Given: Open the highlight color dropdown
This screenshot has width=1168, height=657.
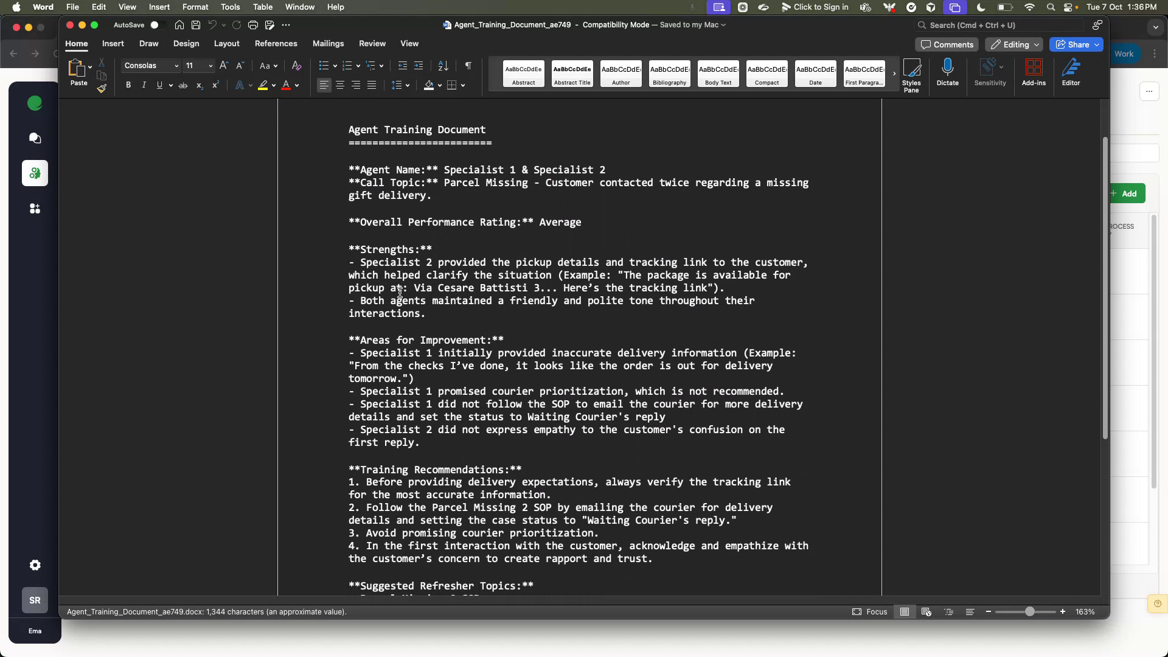Looking at the screenshot, I should tap(274, 85).
